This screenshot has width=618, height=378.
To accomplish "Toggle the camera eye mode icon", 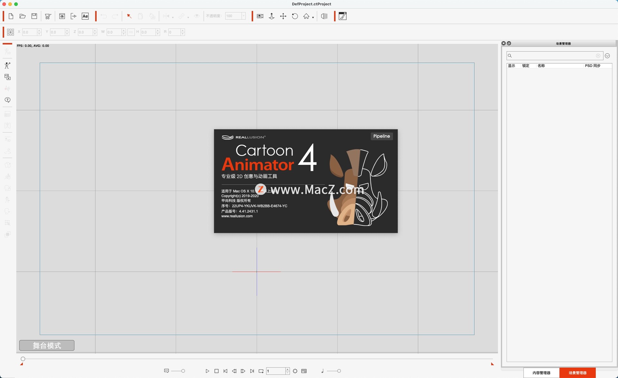I will (x=260, y=16).
